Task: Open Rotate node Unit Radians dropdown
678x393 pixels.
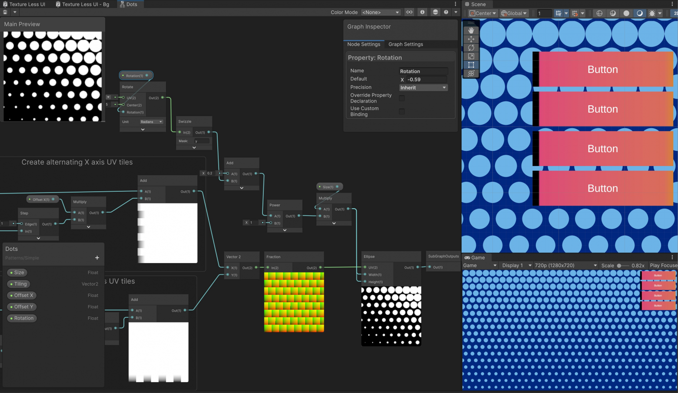Action: click(x=151, y=122)
